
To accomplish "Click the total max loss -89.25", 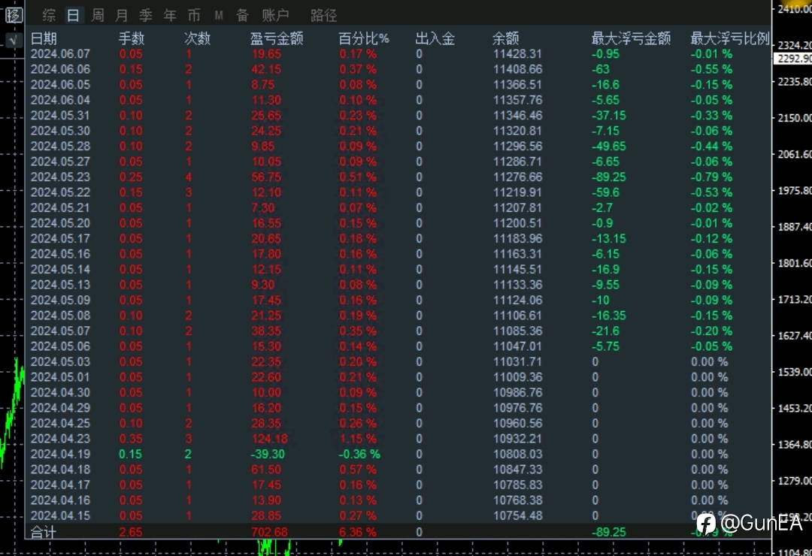I will [x=609, y=532].
